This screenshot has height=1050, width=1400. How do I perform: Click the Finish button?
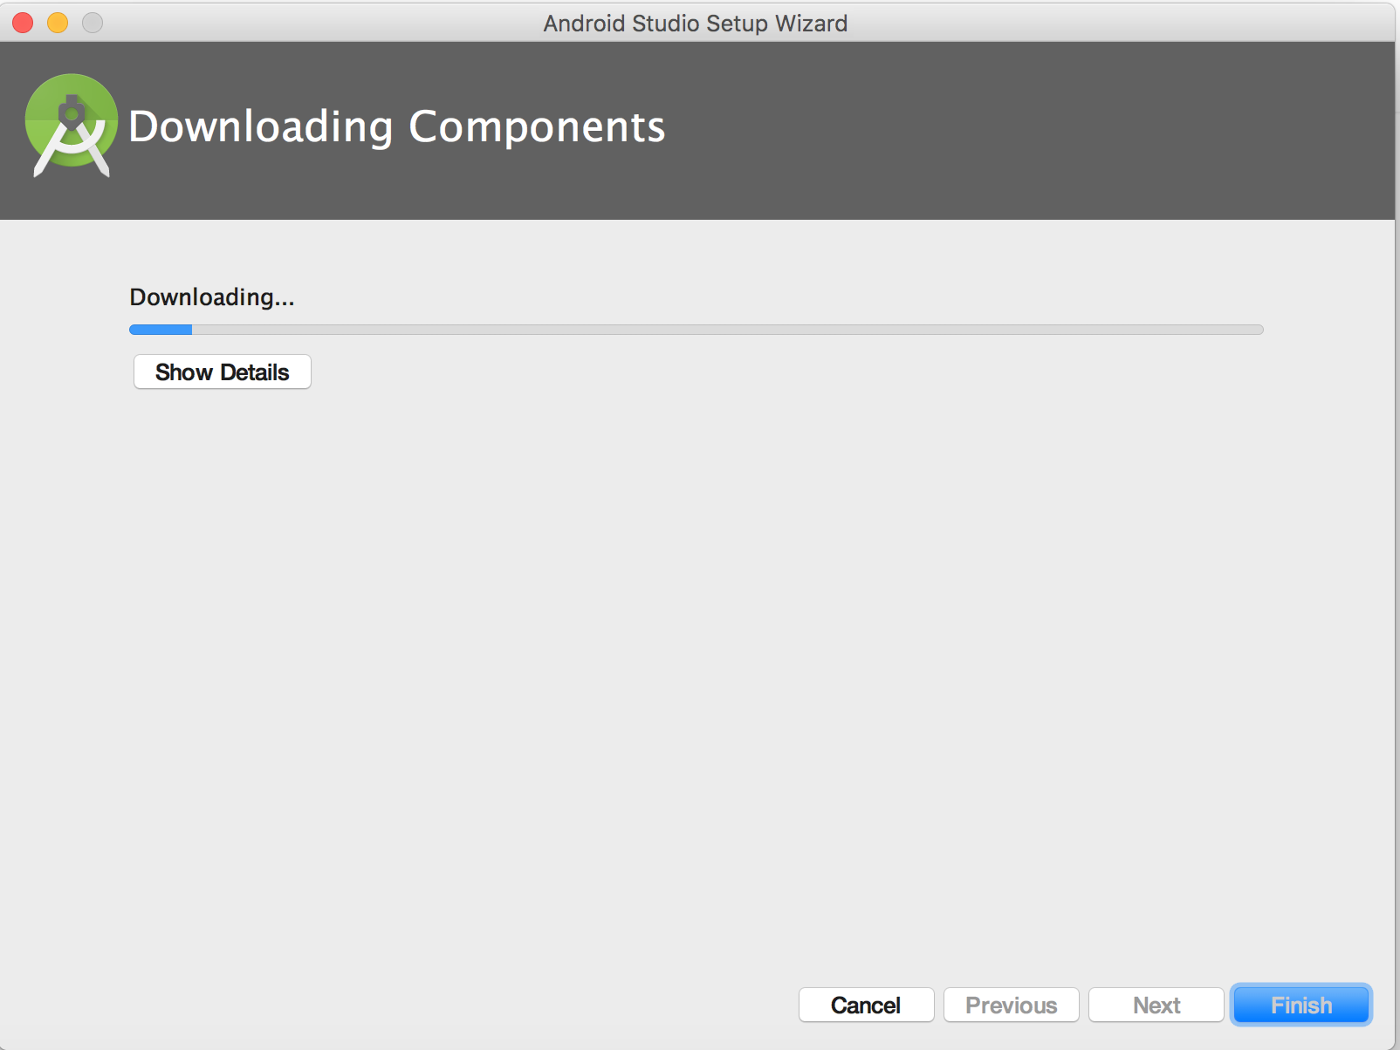(1300, 1004)
